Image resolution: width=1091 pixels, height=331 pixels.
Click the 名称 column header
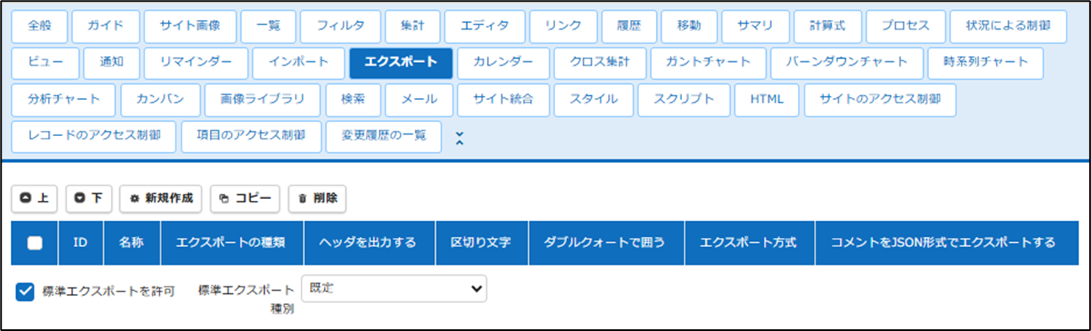[x=131, y=243]
